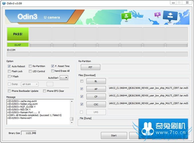Click the 'cache.img.ext4' log line
The width and height of the screenshot is (194, 143).
[22, 101]
